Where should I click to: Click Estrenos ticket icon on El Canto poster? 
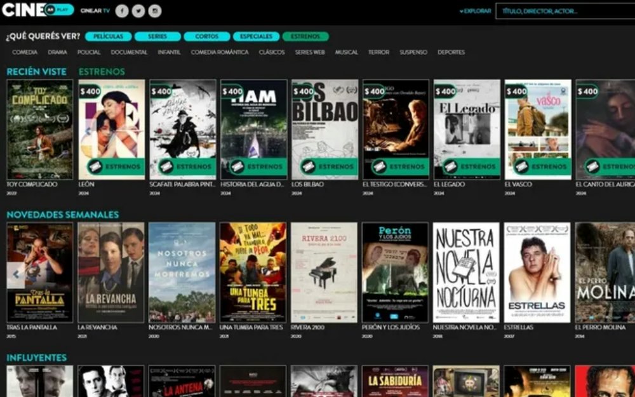pos(593,166)
